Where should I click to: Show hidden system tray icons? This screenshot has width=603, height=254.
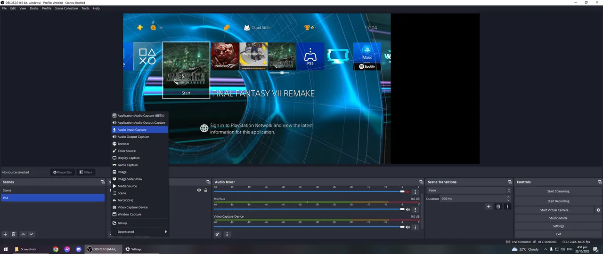click(546, 249)
